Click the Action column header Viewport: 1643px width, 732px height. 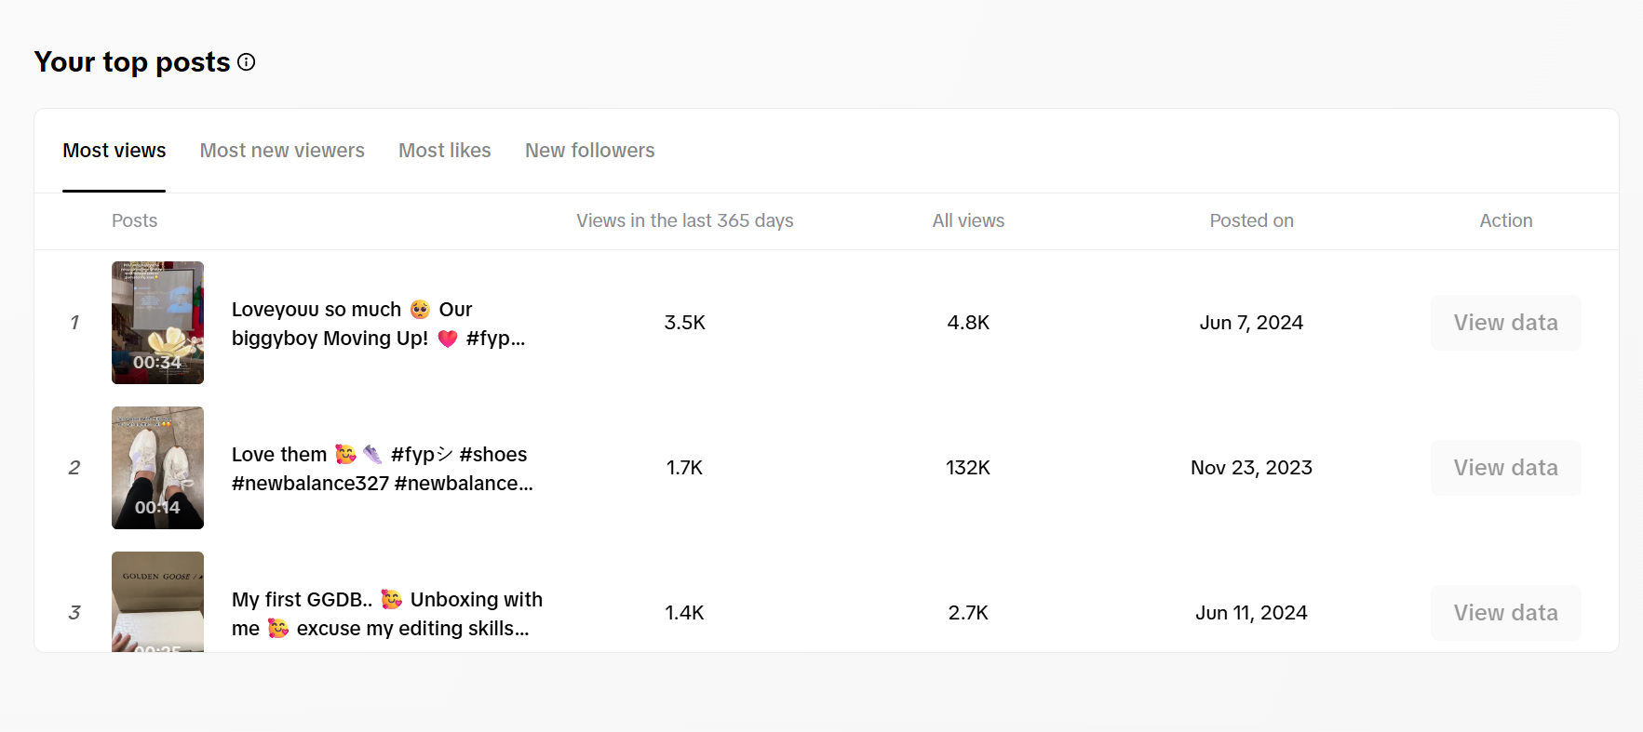[1505, 221]
